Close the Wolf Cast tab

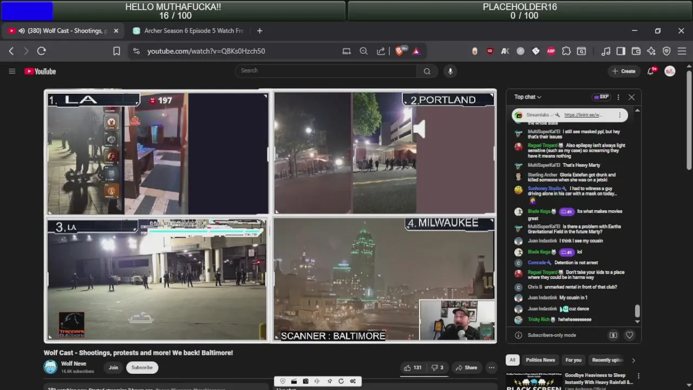116,31
